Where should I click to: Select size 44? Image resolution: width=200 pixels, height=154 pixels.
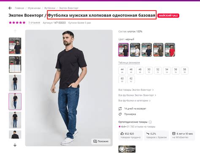coord(122,70)
